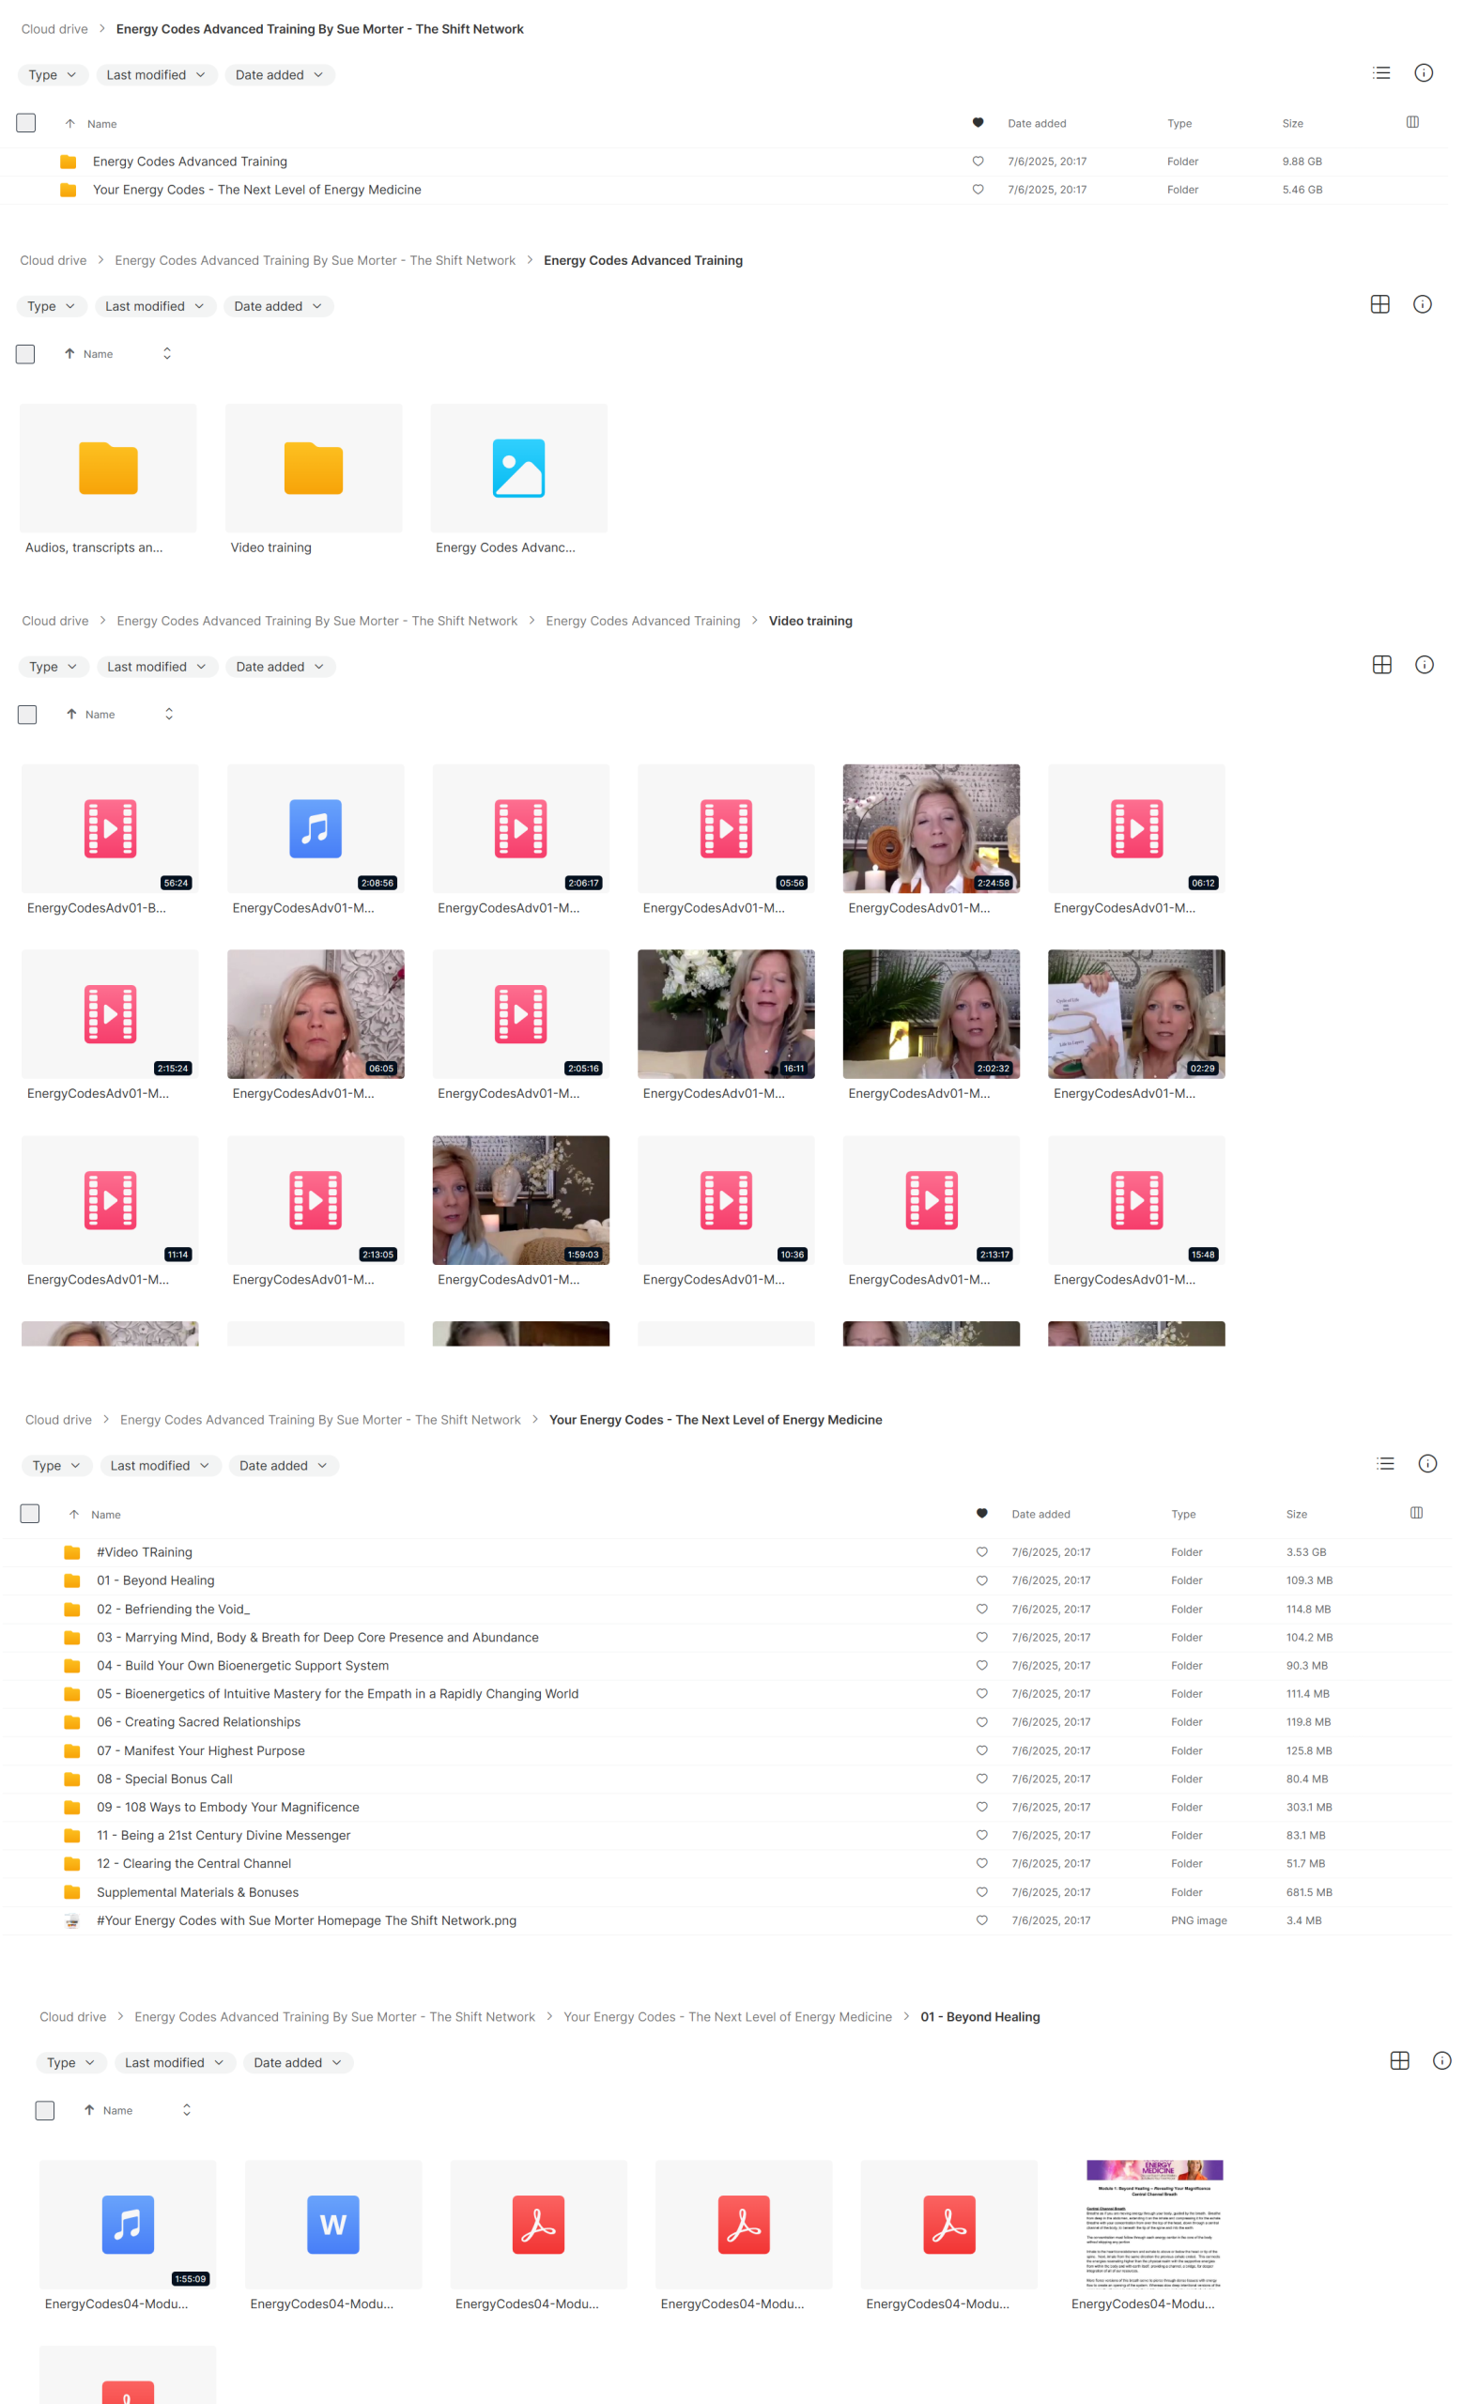The height and width of the screenshot is (2404, 1479).
Task: Open the '01 - Beyond Healing' folder row
Action: [726, 1580]
